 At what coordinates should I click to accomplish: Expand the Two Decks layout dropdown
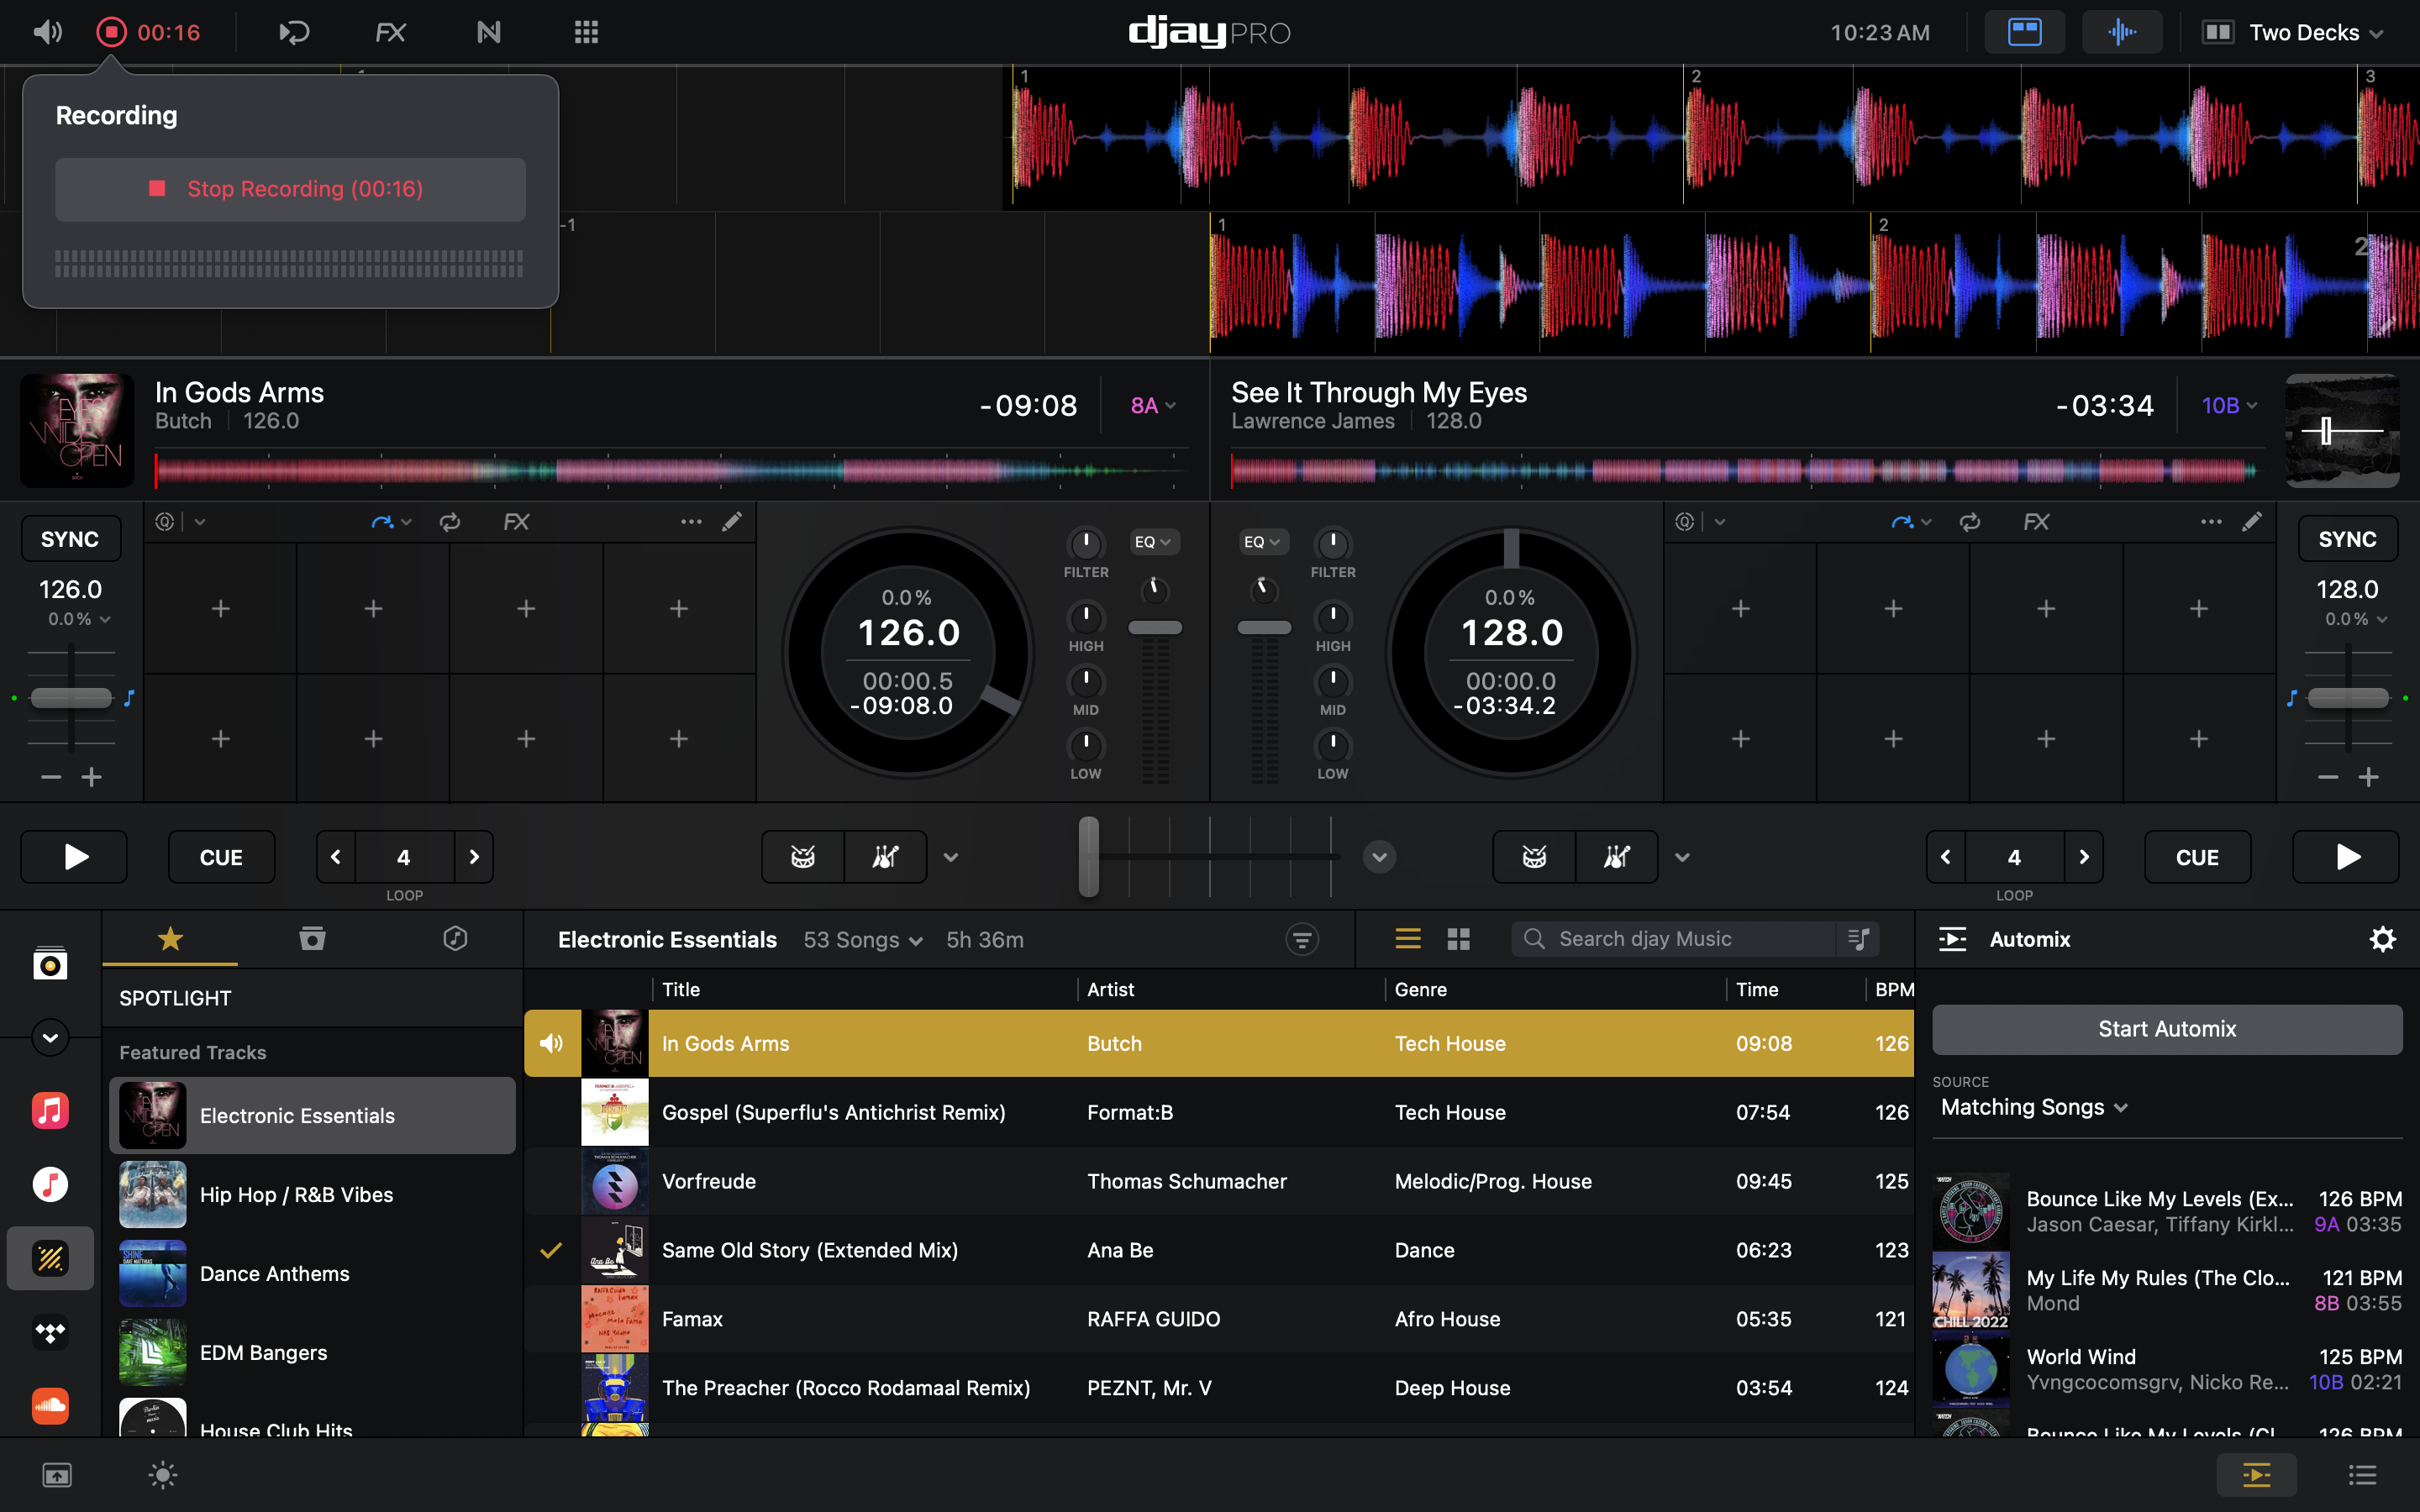tap(2303, 32)
